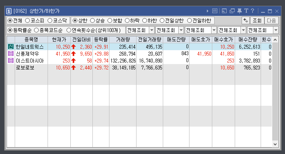Maximize the 상한가/하한가 window
Image resolution: width=285 pixels, height=154 pixels.
click(270, 11)
